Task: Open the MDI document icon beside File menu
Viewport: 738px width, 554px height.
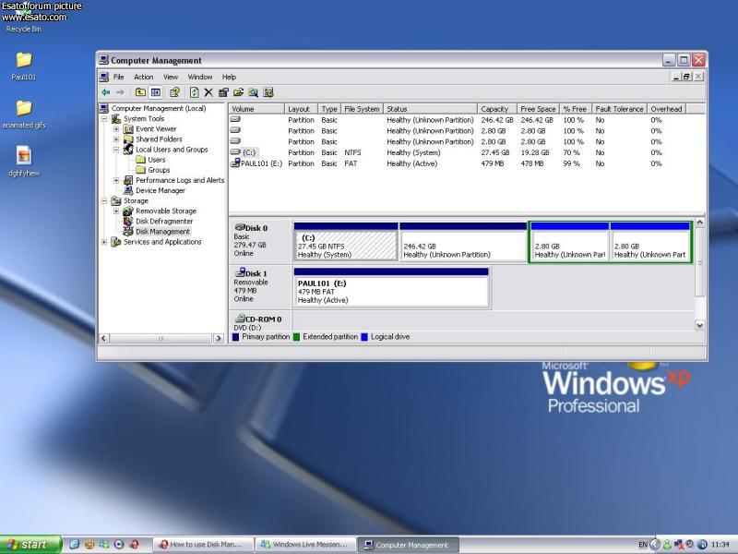Action: pos(104,77)
